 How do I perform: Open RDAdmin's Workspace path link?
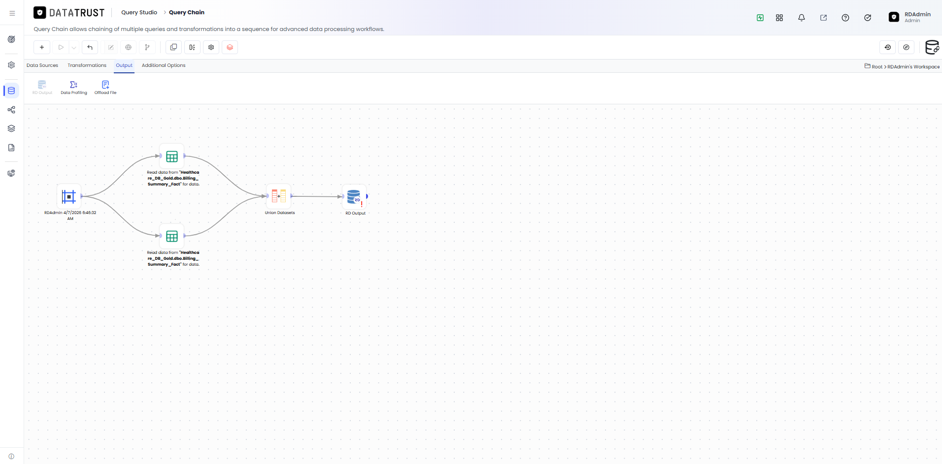[x=913, y=67]
